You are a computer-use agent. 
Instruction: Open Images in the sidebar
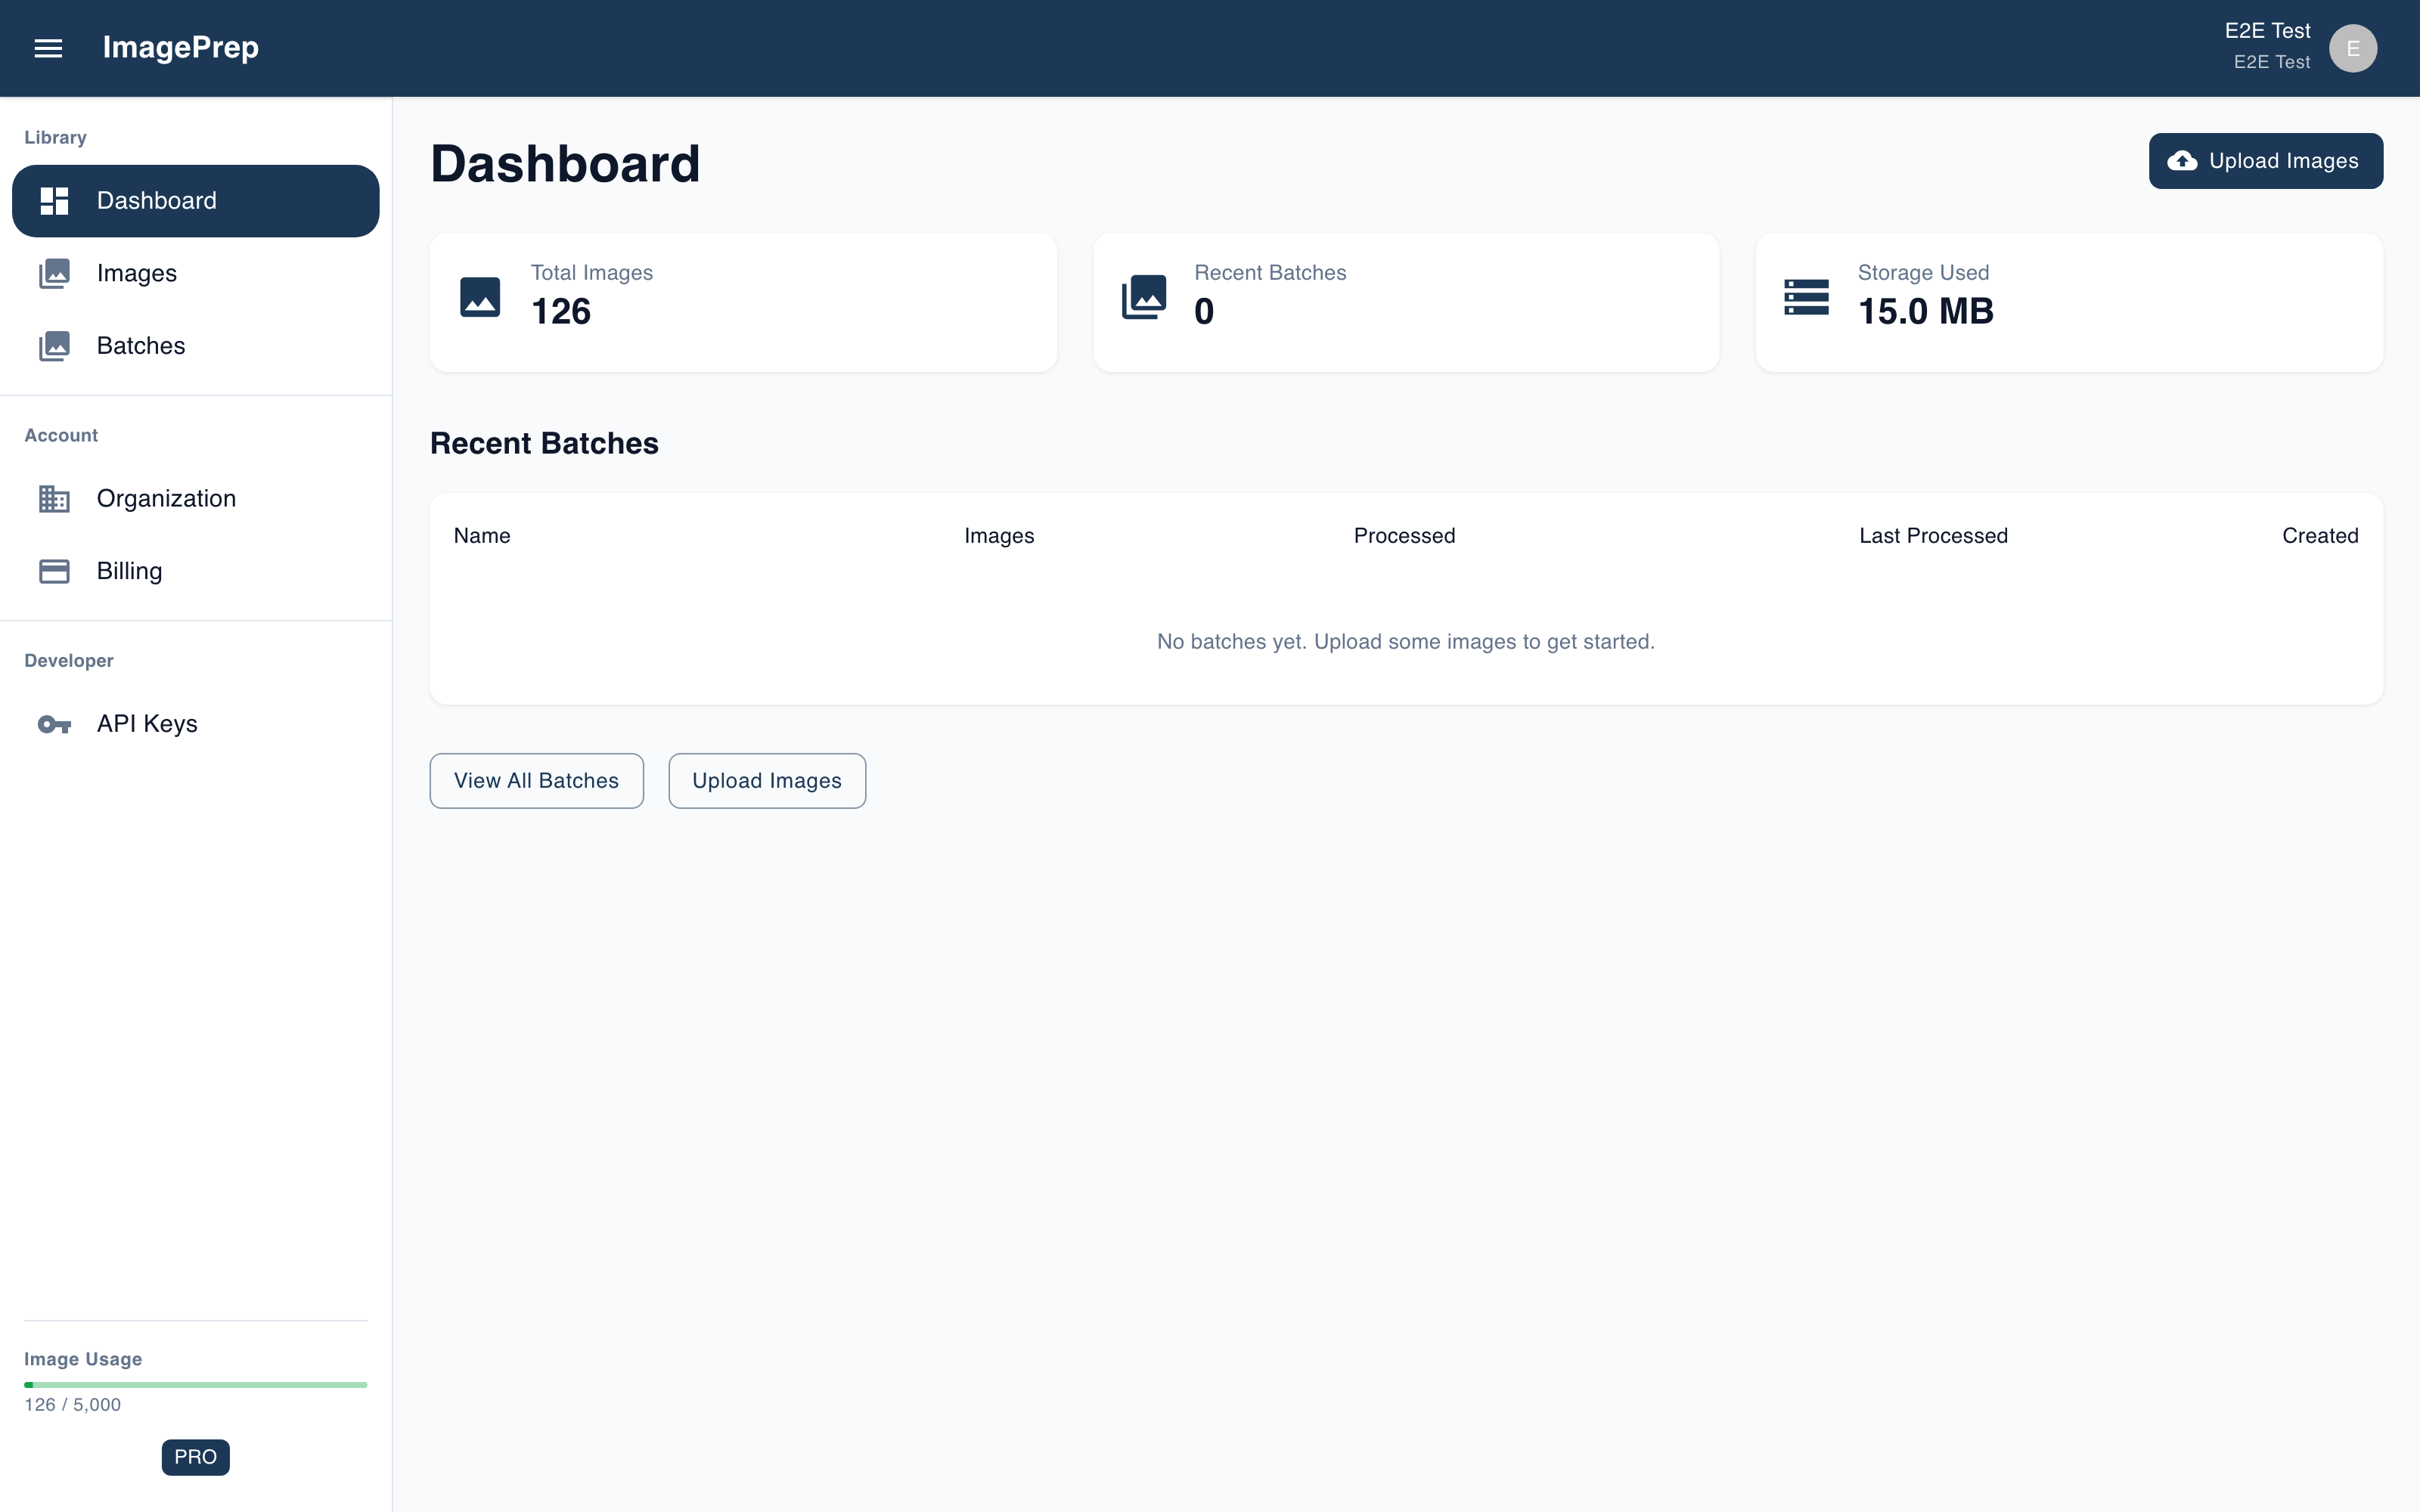tap(196, 273)
